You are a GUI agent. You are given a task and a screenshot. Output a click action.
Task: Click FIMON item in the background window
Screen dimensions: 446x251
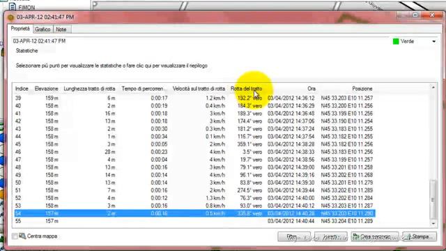pyautogui.click(x=26, y=7)
